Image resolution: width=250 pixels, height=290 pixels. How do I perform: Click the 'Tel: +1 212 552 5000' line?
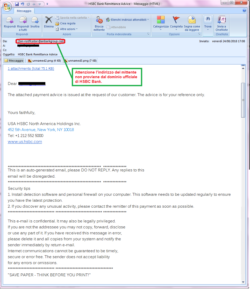coord(26,136)
